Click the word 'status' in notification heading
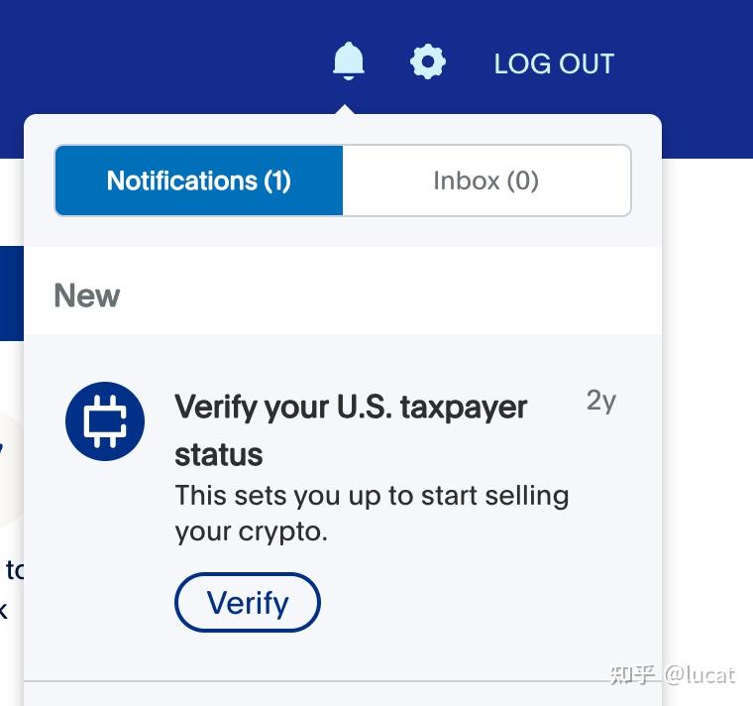 point(219,455)
